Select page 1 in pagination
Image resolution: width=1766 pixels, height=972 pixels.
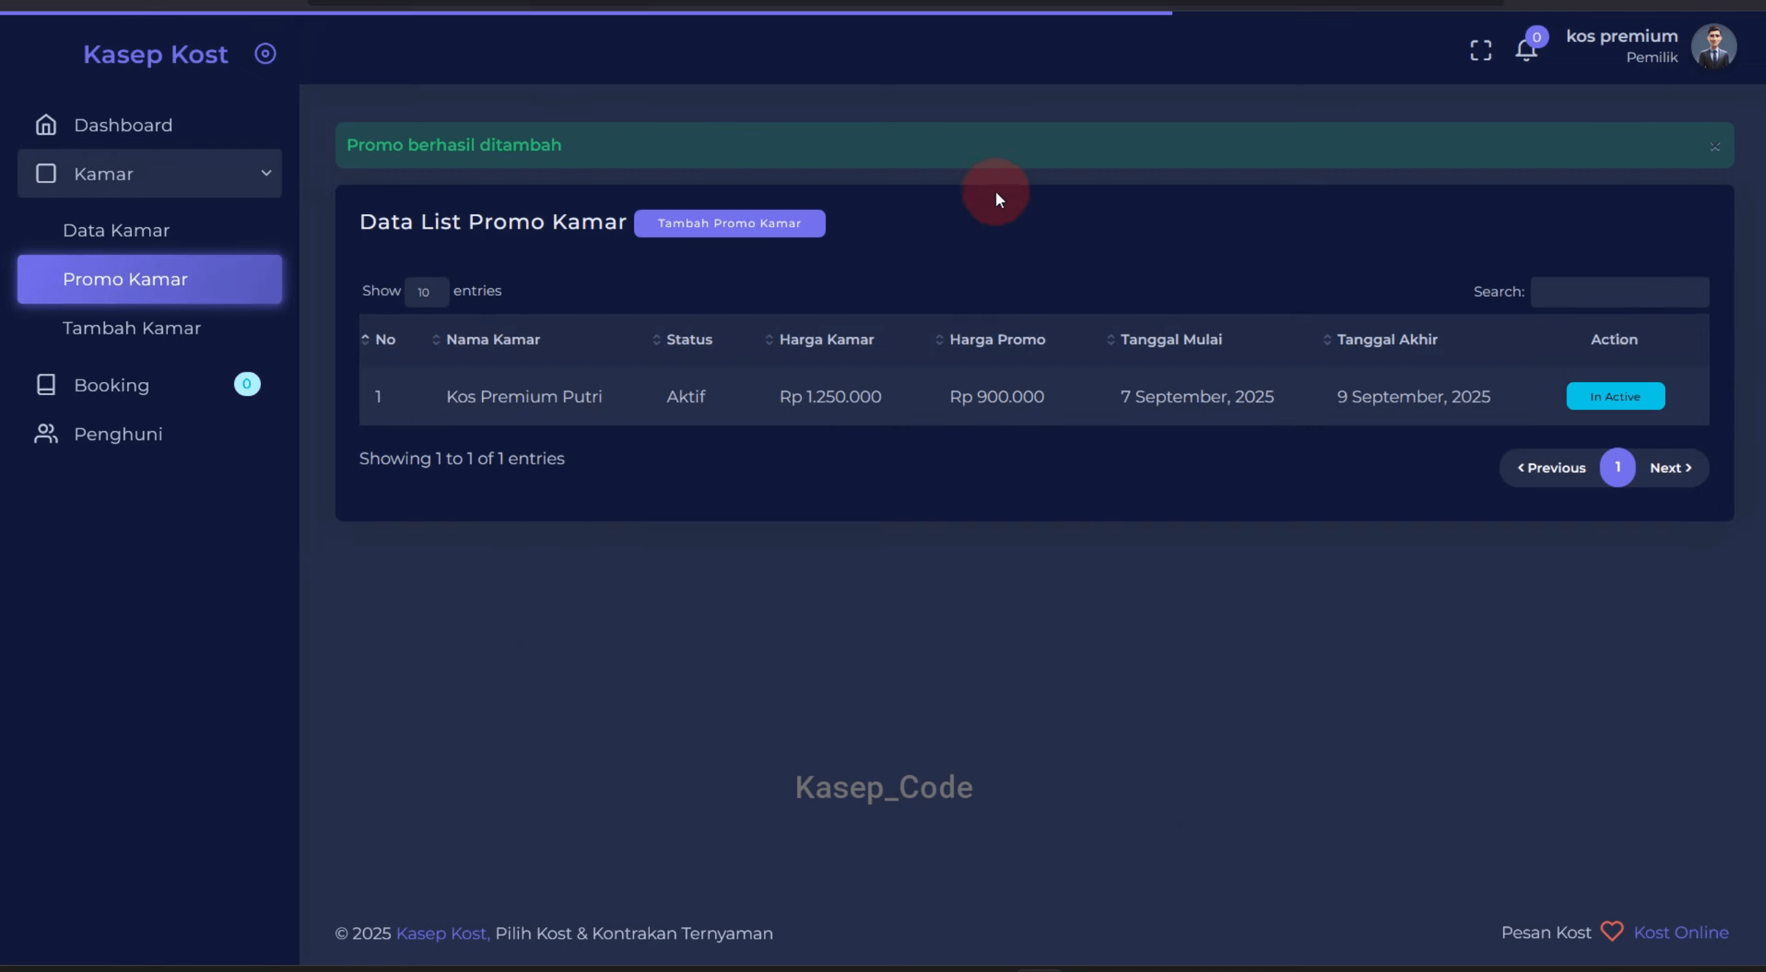(x=1618, y=468)
